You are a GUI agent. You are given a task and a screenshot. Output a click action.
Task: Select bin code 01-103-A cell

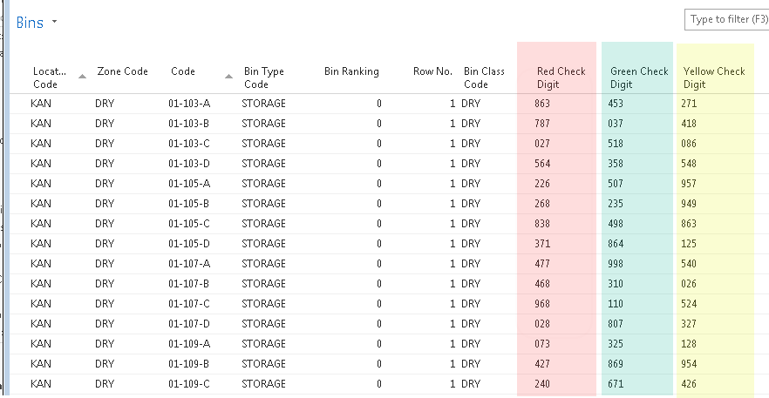coord(189,104)
